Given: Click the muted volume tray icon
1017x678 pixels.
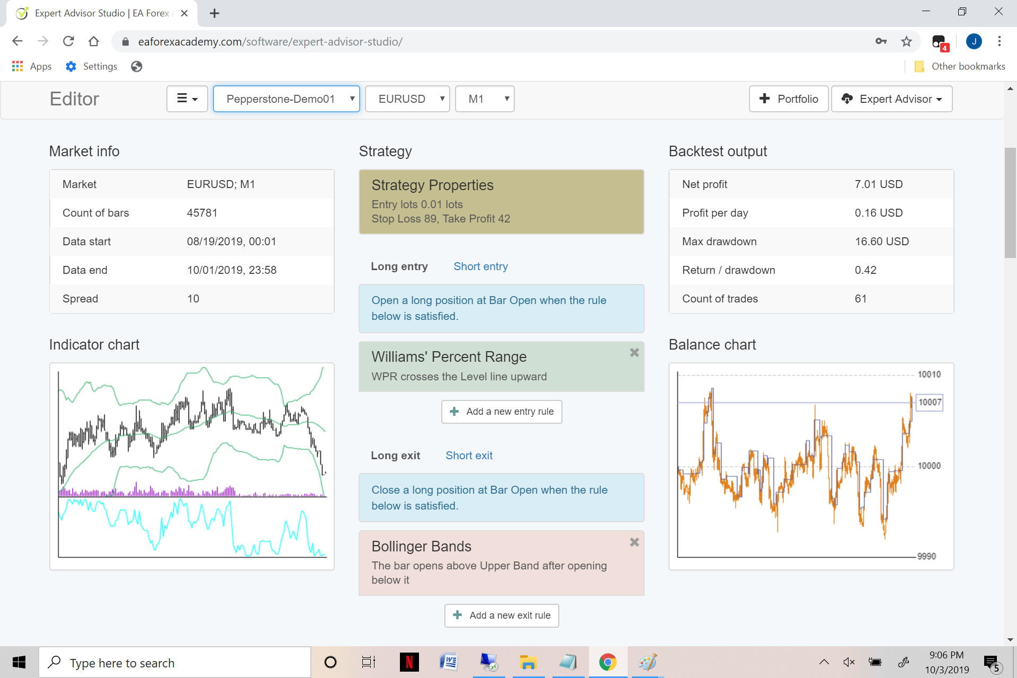Looking at the screenshot, I should (849, 662).
